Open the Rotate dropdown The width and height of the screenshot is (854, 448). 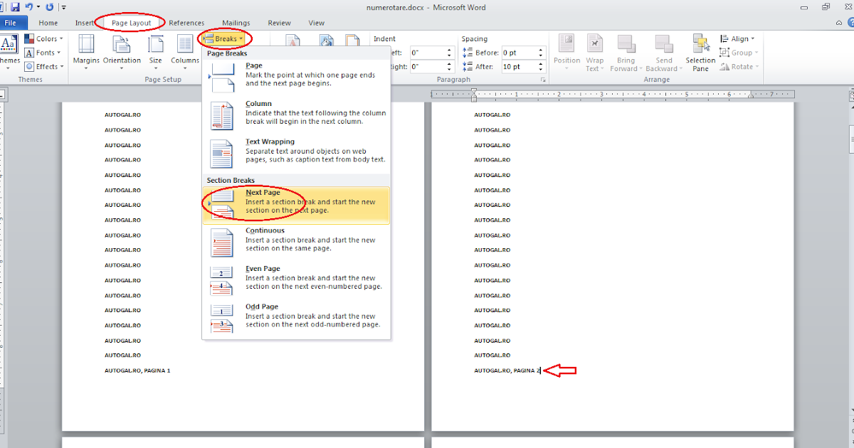click(739, 67)
